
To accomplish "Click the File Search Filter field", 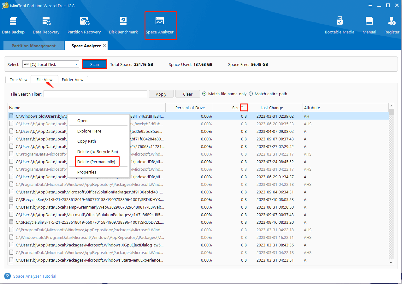I will (x=95, y=94).
